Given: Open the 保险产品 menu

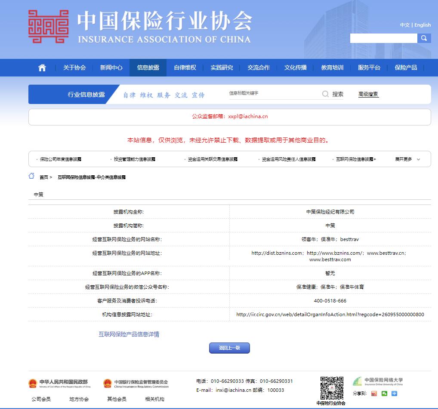Looking at the screenshot, I should pyautogui.click(x=406, y=67).
